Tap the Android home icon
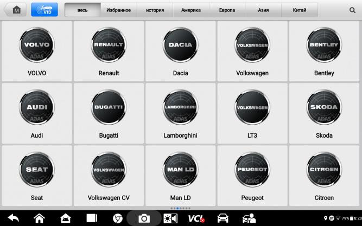This screenshot has width=362, height=226. click(x=39, y=218)
